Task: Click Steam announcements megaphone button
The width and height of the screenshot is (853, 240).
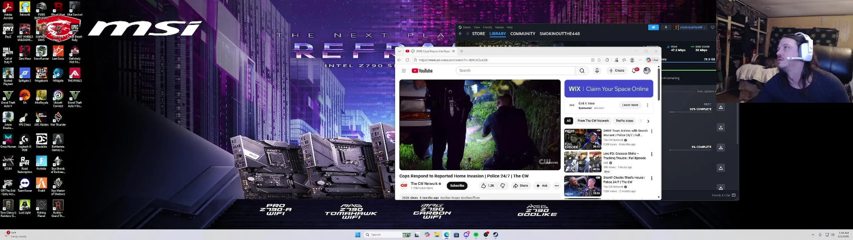Action: (653, 27)
